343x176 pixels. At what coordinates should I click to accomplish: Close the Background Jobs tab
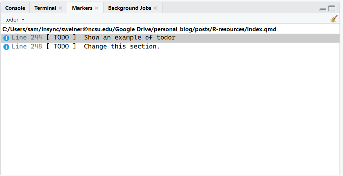click(x=155, y=8)
